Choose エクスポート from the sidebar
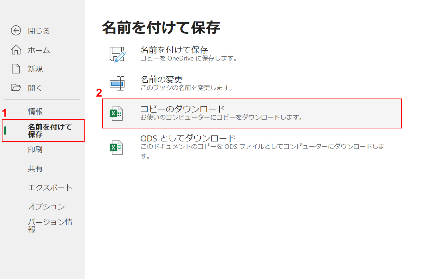Image resolution: width=427 pixels, height=279 pixels. (50, 188)
